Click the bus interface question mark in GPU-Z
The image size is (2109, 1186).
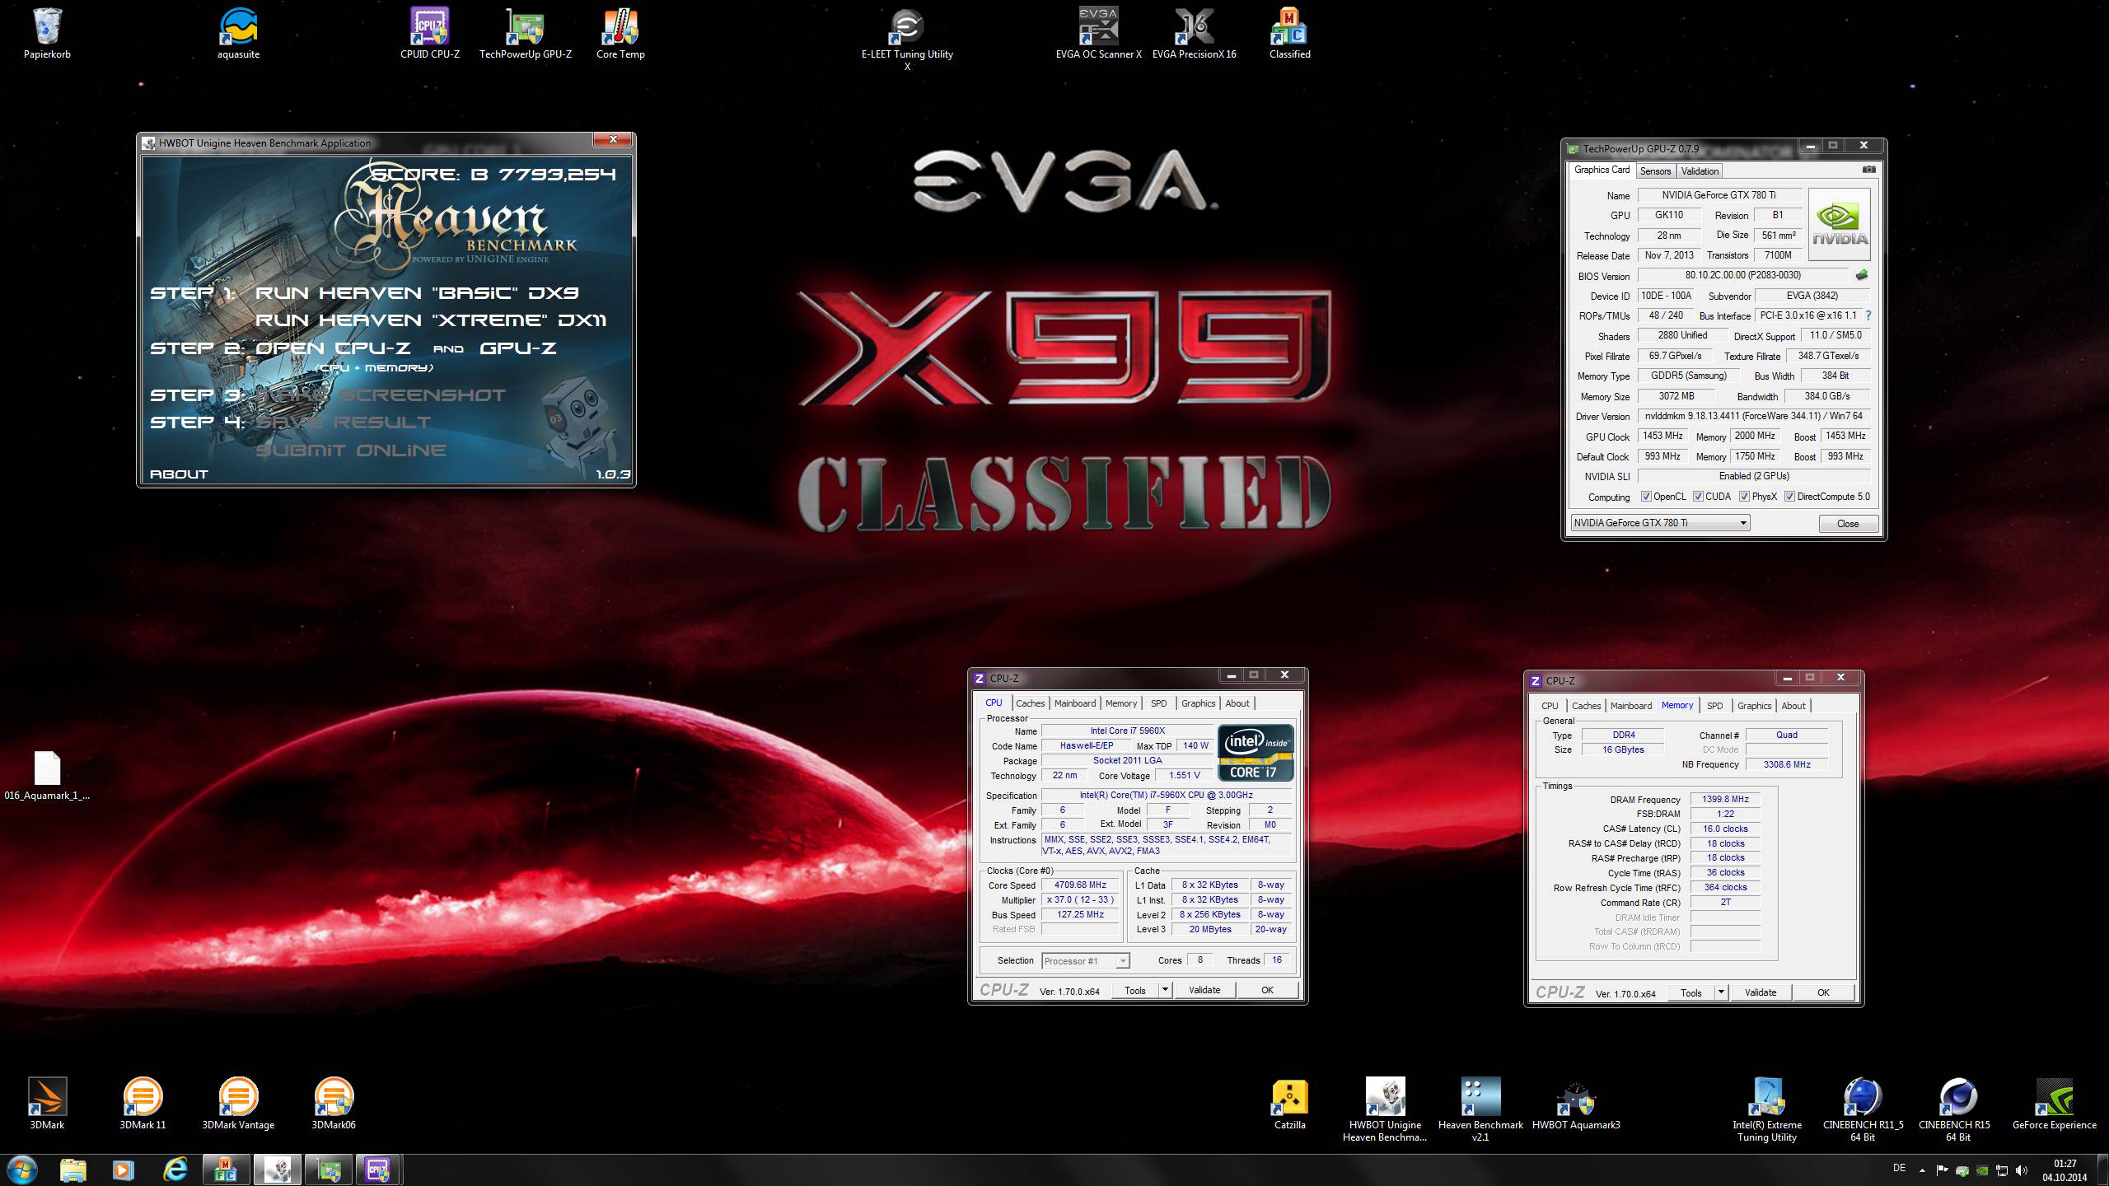1868,315
